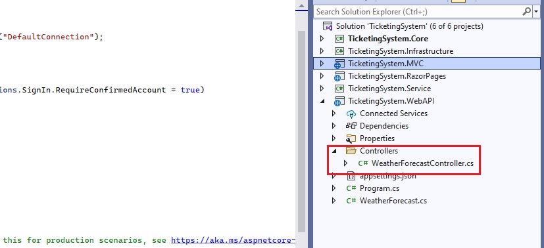Collapse the TicketingSystem.WebAPI project
544x248 pixels.
point(322,101)
